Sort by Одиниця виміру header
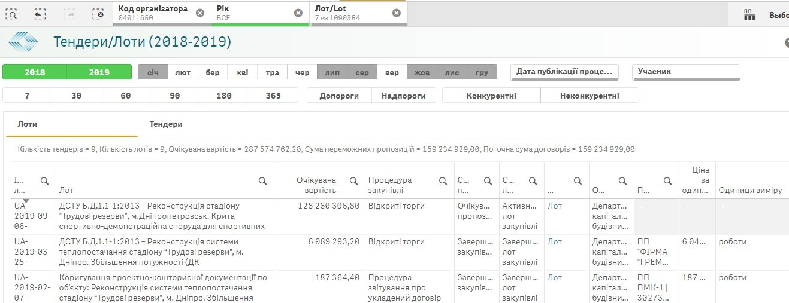This screenshot has height=303, width=789. pyautogui.click(x=749, y=191)
